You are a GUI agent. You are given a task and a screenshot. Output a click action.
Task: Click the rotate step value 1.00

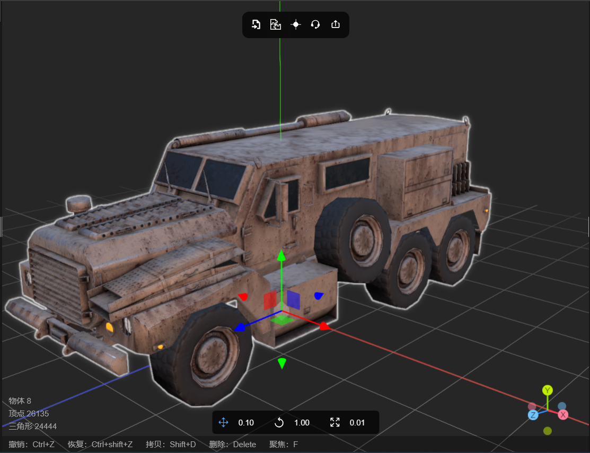coord(302,423)
